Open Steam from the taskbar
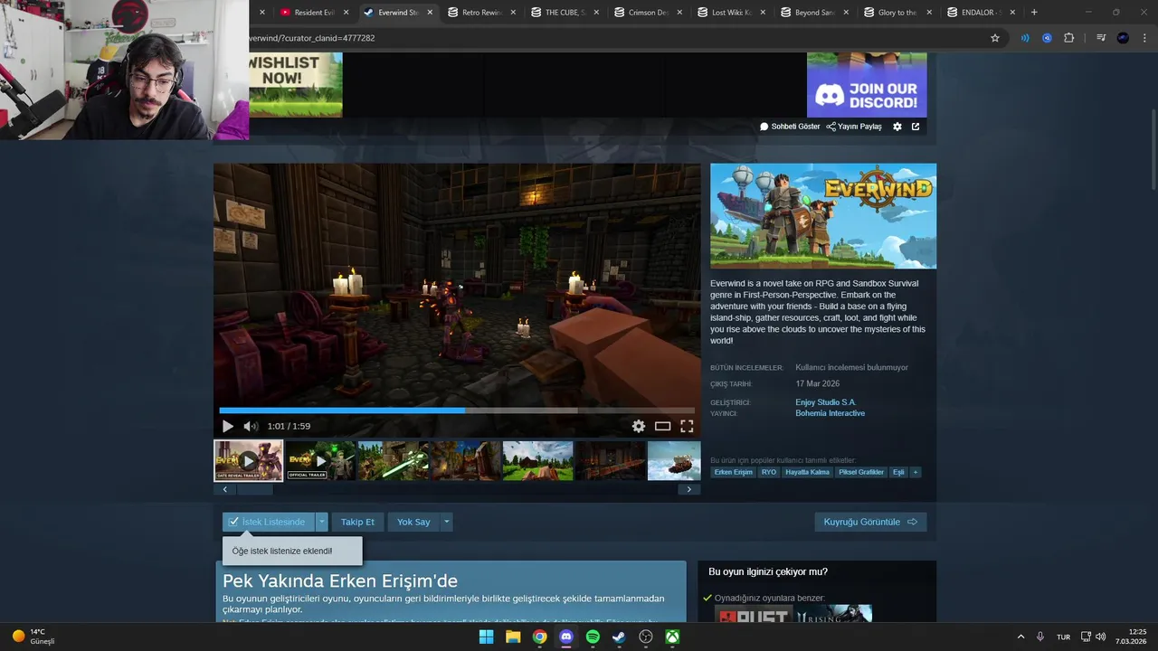1158x651 pixels. point(619,637)
